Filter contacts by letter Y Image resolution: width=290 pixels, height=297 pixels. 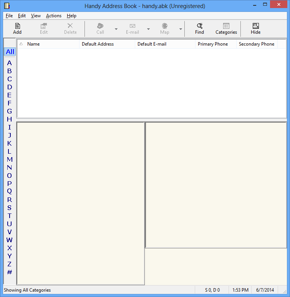click(x=10, y=256)
